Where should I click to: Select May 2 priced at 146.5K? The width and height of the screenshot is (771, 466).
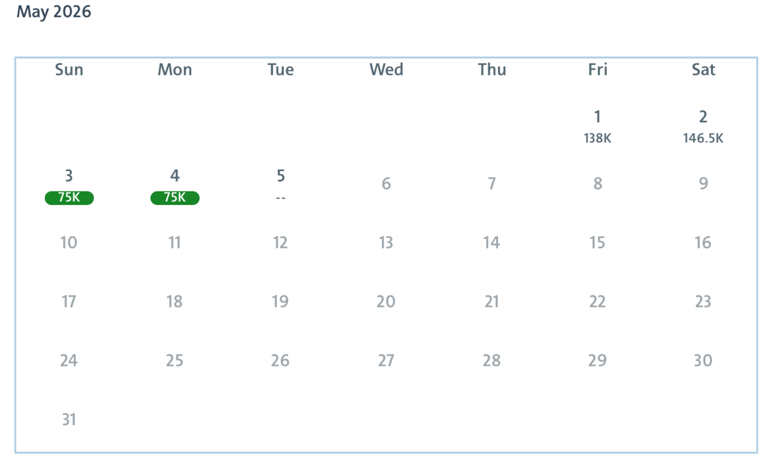click(x=703, y=126)
